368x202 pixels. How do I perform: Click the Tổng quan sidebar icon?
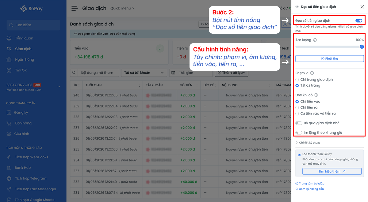[9, 38]
